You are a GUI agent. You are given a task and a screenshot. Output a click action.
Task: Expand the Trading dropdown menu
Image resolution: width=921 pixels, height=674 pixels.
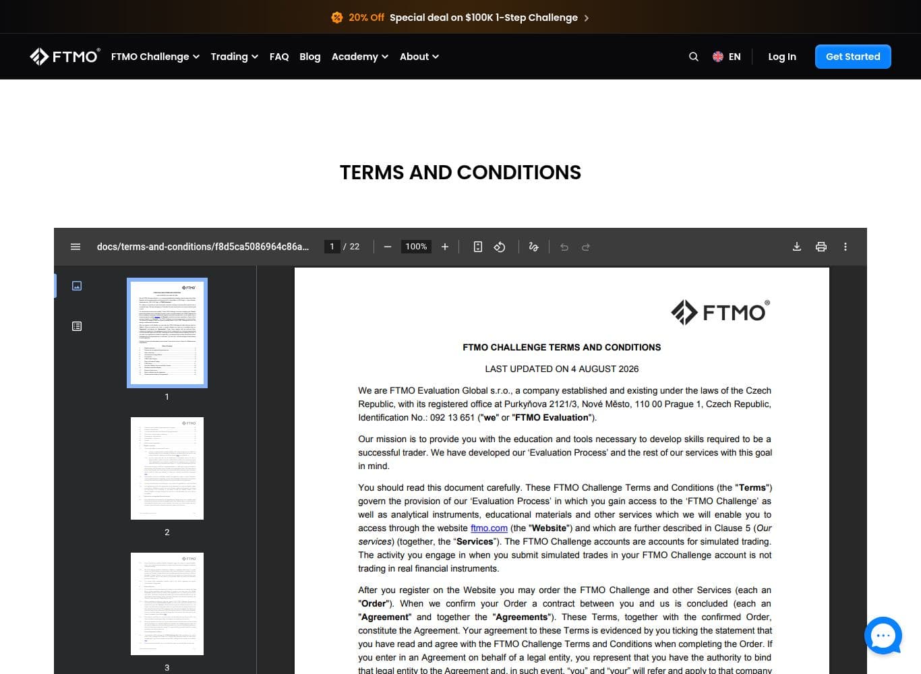tap(235, 57)
